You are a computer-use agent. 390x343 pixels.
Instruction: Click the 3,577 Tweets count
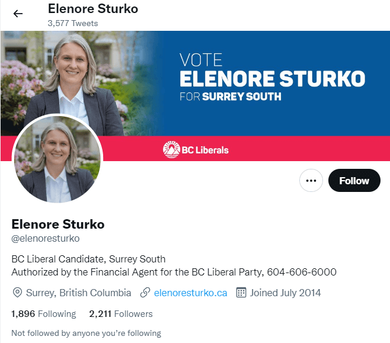pyautogui.click(x=73, y=23)
